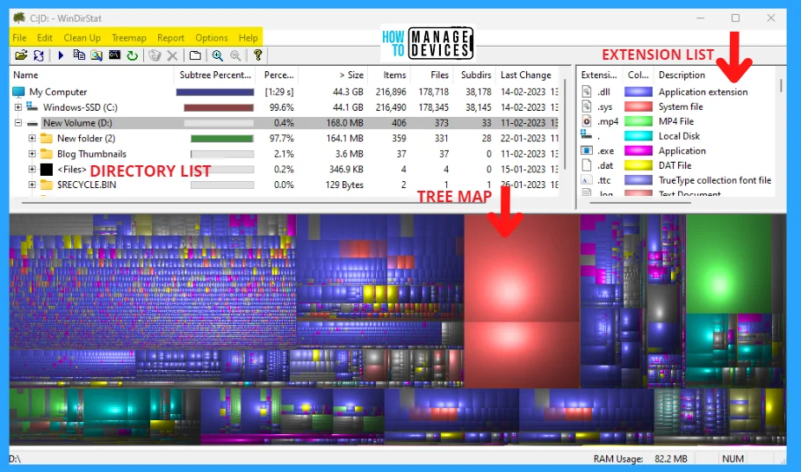Screen dimensions: 801x472
Task: Click the TrueType collection font file entry
Action: pos(715,180)
